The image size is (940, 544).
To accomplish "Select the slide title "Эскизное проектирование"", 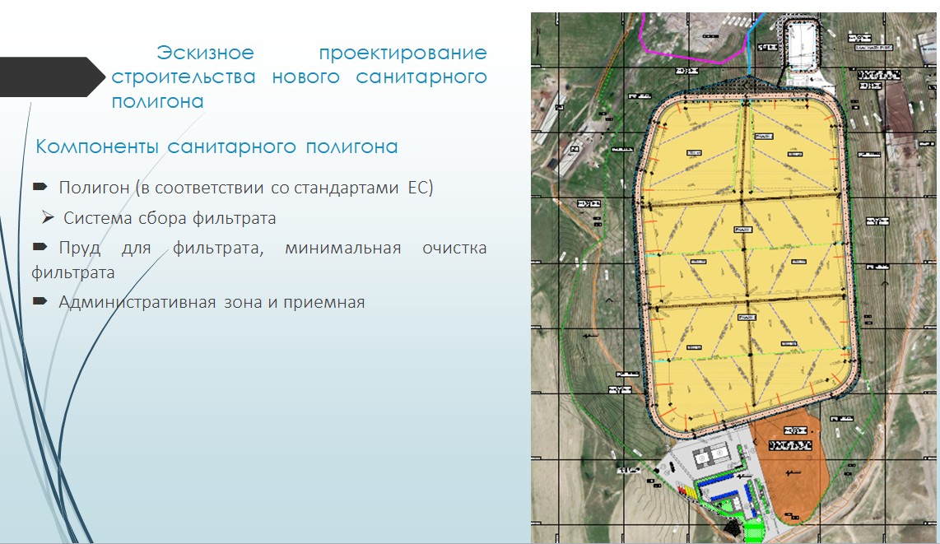I will [x=321, y=53].
